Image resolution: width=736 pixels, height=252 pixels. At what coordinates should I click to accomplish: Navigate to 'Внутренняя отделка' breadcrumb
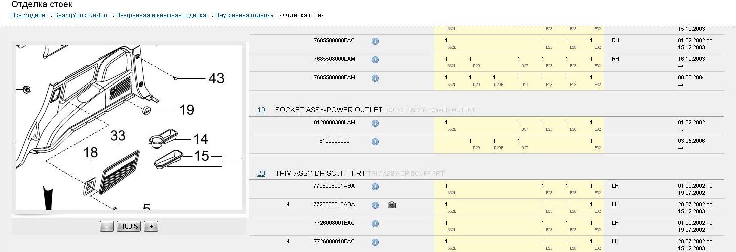pos(245,15)
